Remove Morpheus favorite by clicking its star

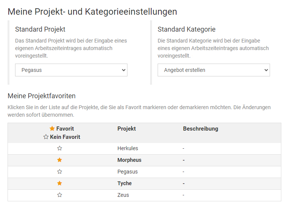(60, 160)
